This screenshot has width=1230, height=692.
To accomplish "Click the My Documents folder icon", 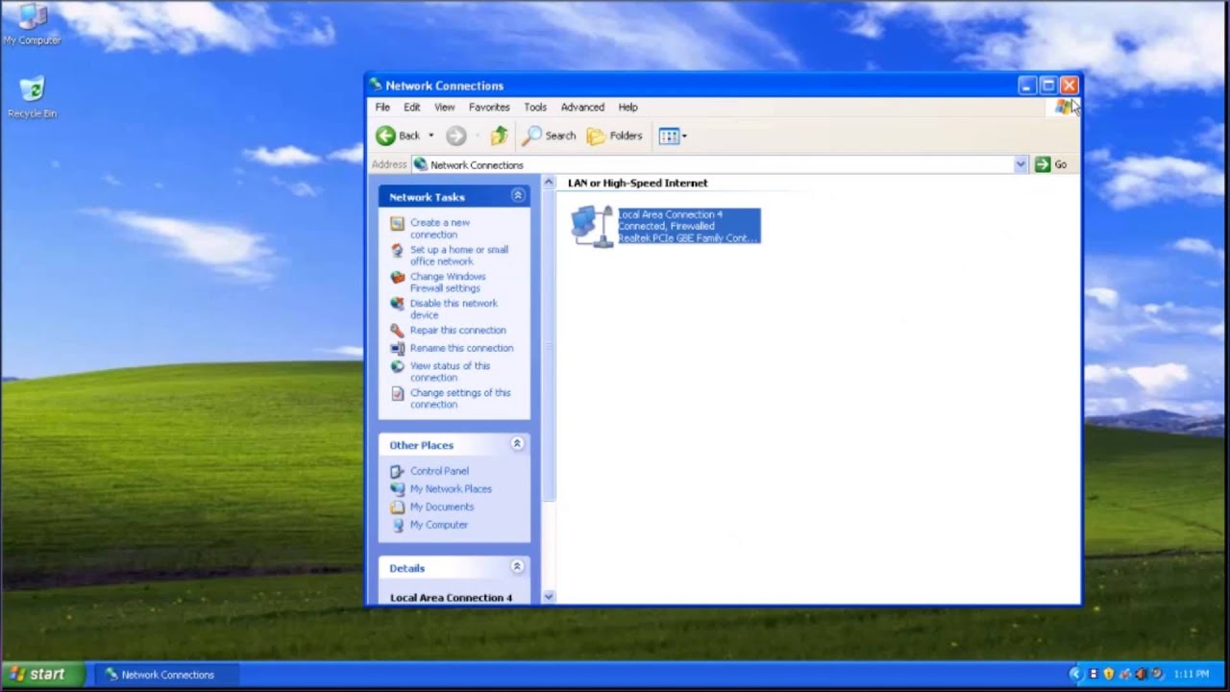I will click(397, 507).
